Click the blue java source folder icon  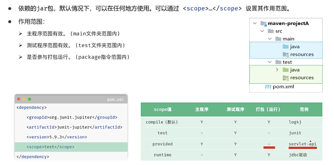pos(286,47)
